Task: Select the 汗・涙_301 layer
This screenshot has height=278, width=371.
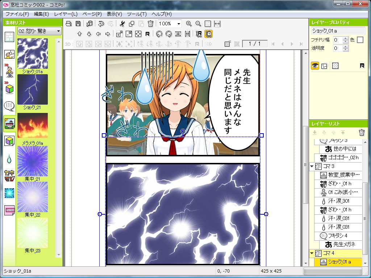Action: [x=338, y=201]
